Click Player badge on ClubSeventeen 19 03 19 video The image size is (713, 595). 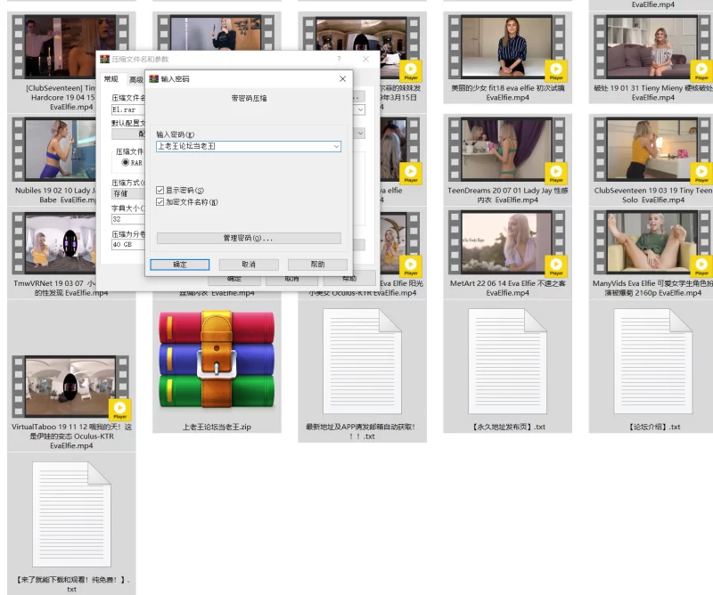701,173
